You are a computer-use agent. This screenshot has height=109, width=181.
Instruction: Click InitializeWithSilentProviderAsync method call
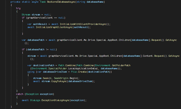pyautogui.click(x=83, y=24)
